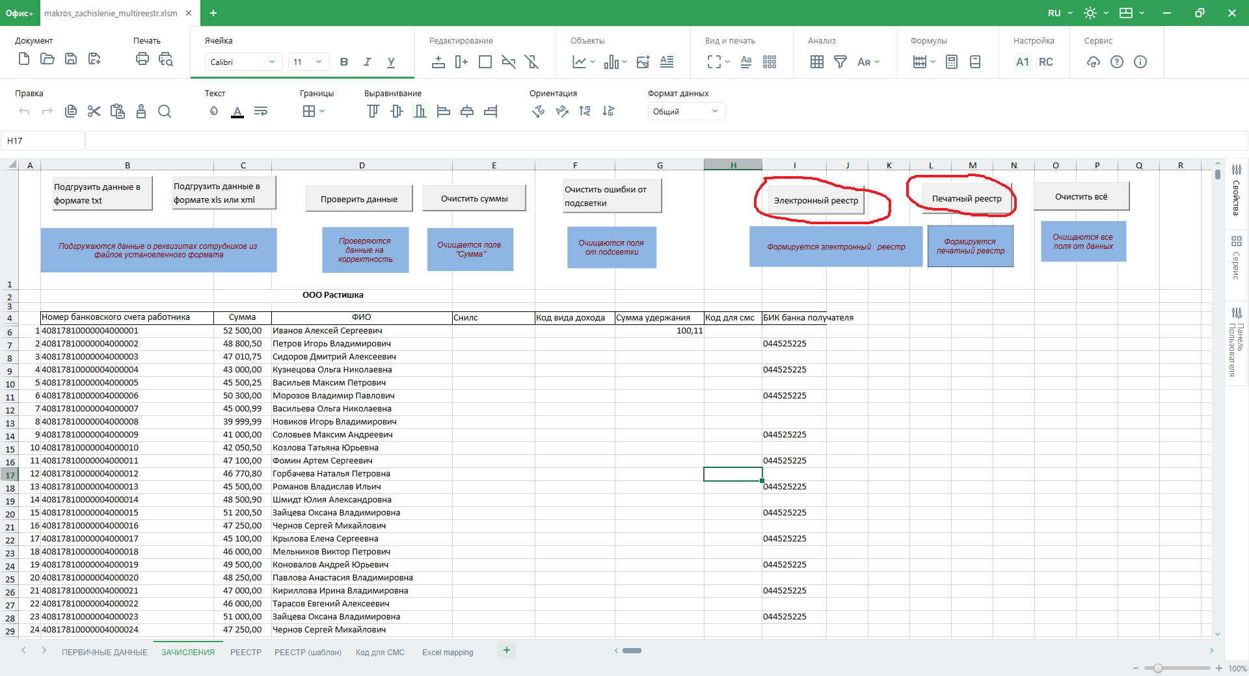Screen dimensions: 1249x676
Task: Click the Проверить данные button
Action: pos(358,199)
